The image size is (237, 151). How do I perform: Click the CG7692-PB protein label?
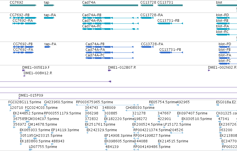click(x=23, y=44)
